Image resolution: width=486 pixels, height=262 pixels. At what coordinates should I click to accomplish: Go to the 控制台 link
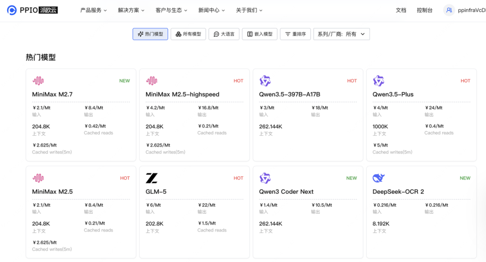tap(425, 10)
